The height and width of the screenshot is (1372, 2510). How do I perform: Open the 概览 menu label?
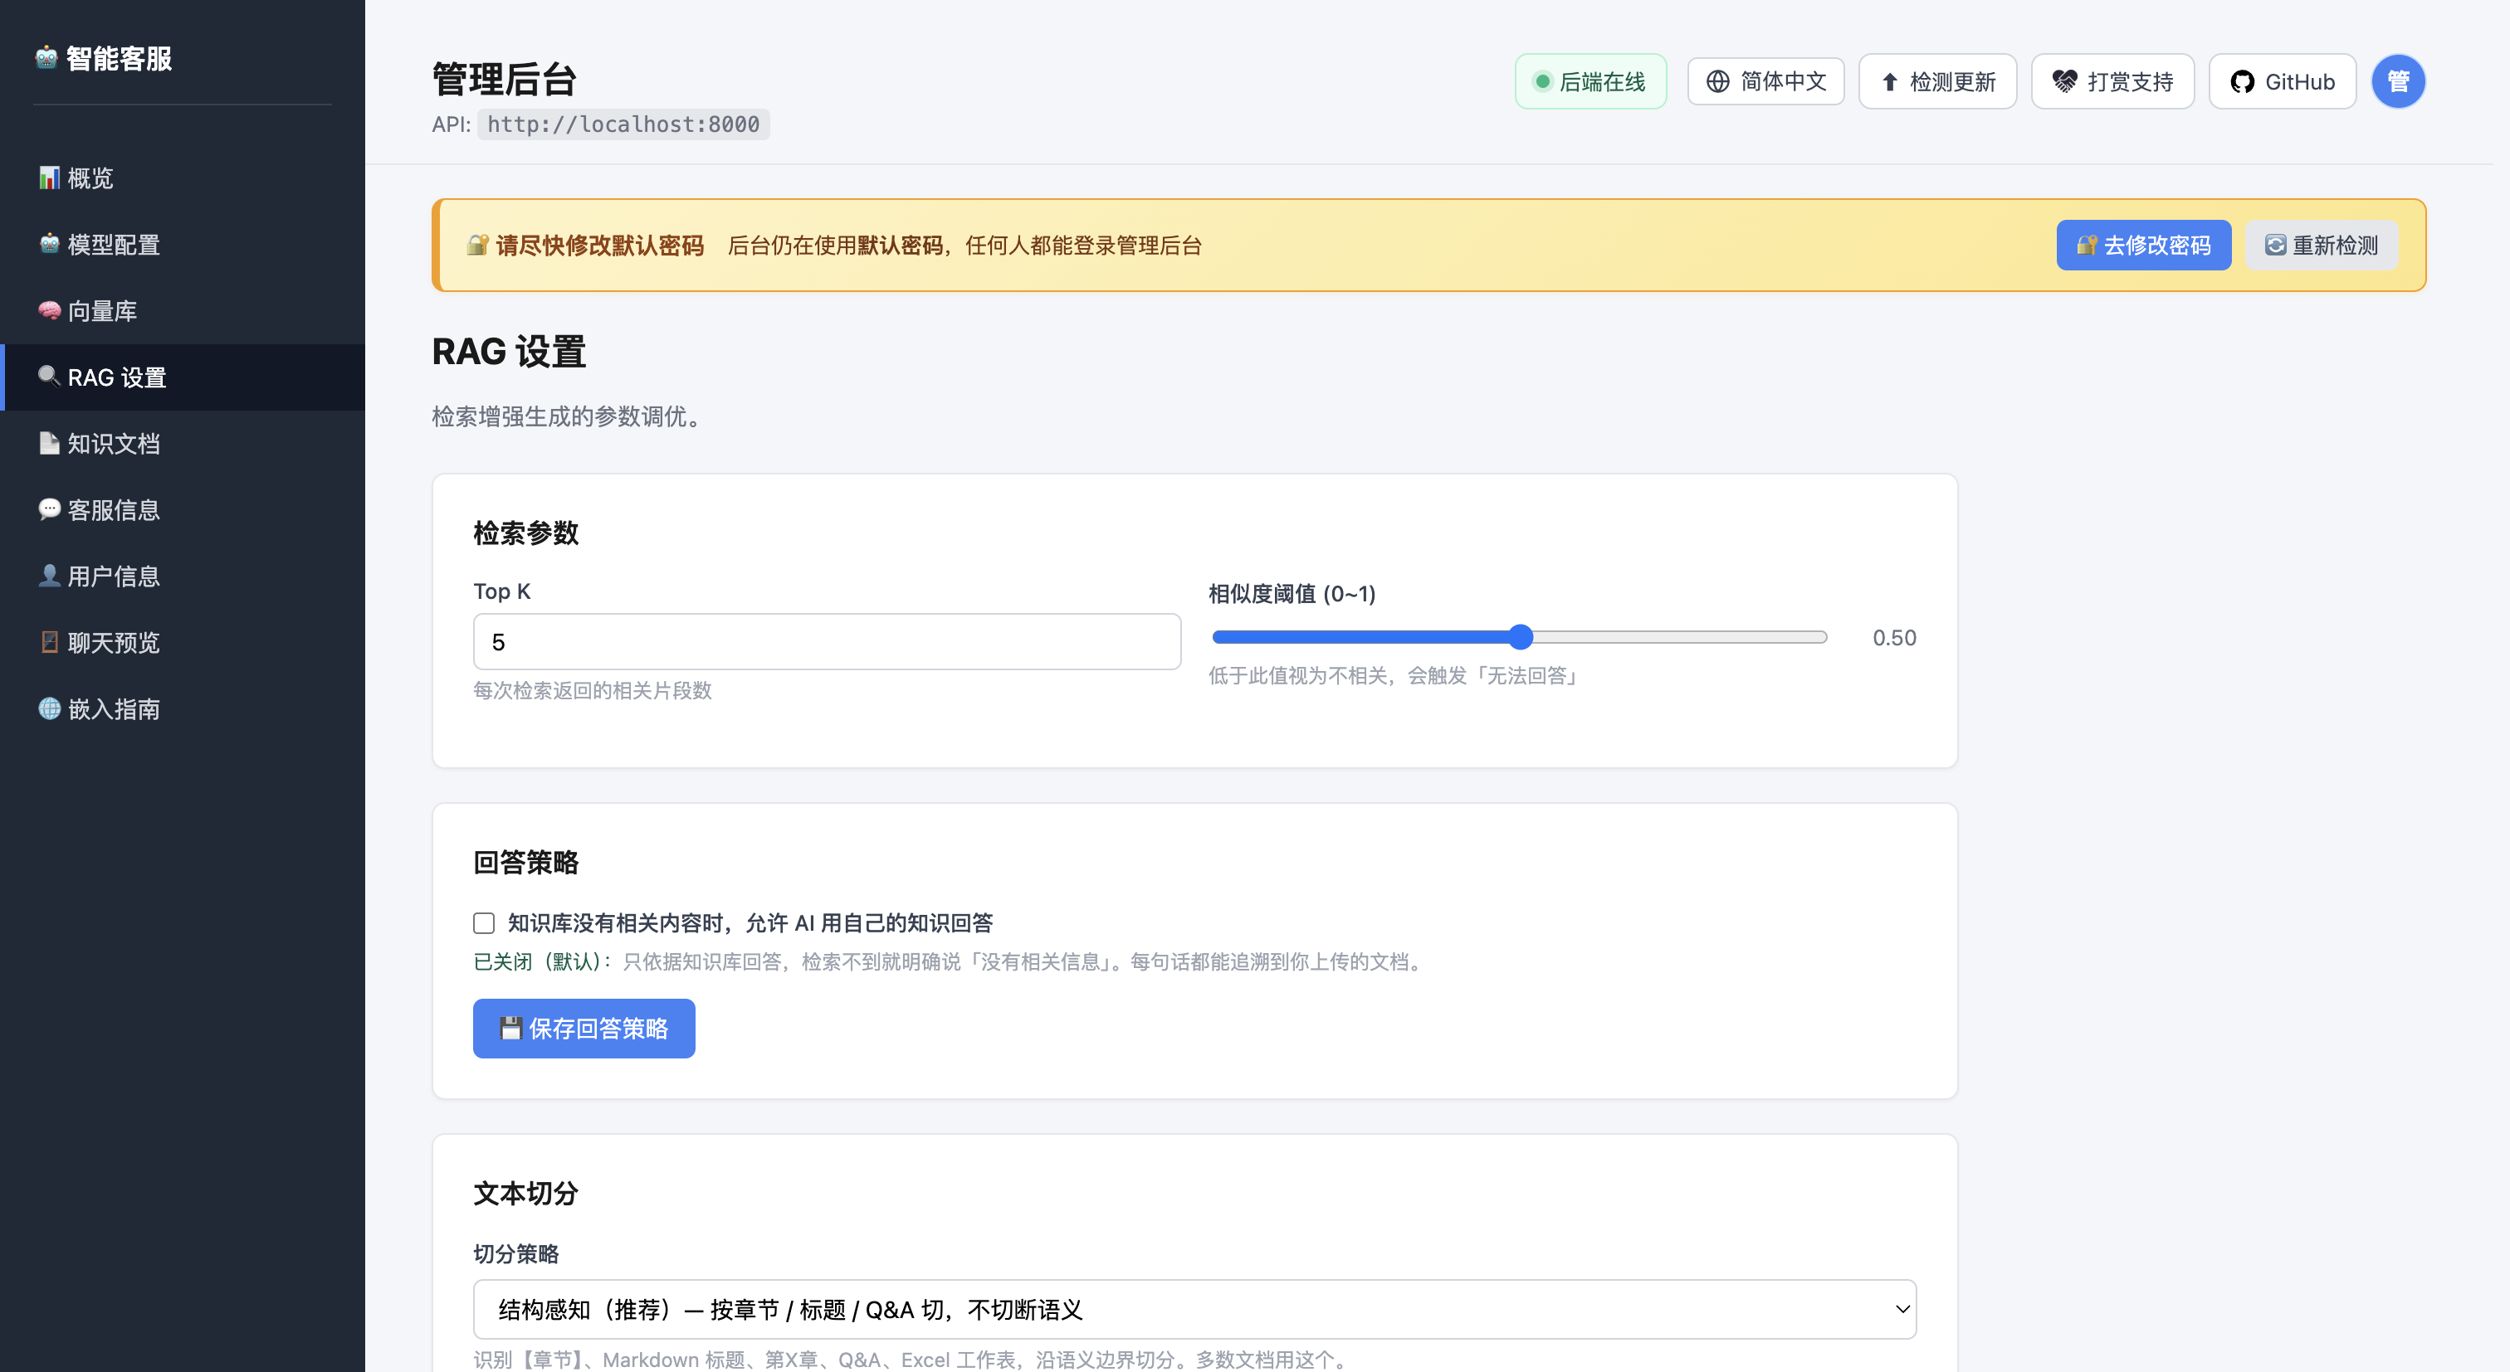point(90,178)
